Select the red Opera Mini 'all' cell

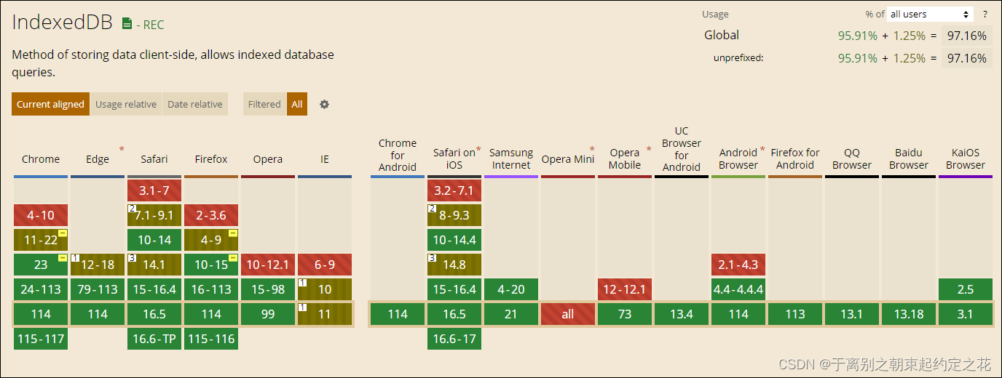click(568, 314)
